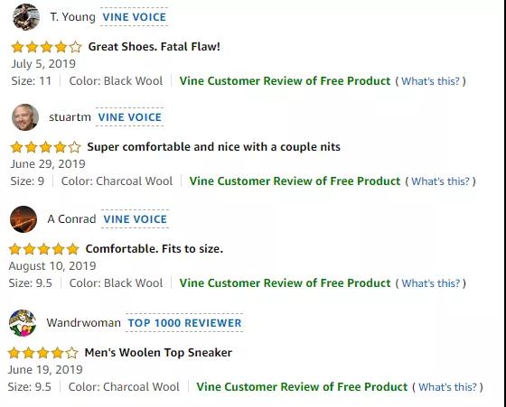
Task: Open review Super comfortable and nice with a couple nits
Action: click(213, 147)
